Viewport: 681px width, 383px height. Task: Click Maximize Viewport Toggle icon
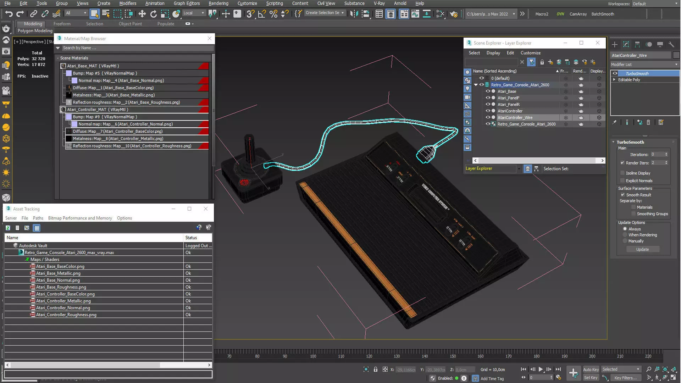point(673,378)
